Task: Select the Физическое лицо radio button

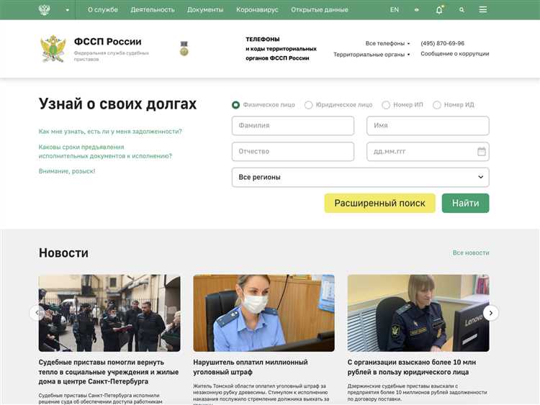Action: [236, 105]
